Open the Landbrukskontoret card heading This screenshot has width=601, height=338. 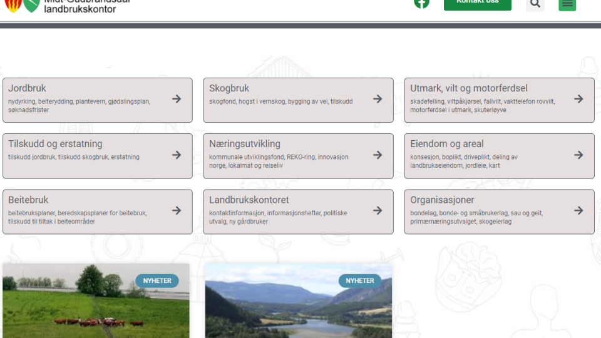click(x=249, y=200)
